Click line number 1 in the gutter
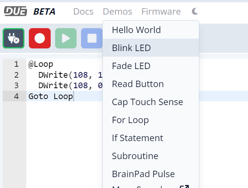 pos(16,64)
